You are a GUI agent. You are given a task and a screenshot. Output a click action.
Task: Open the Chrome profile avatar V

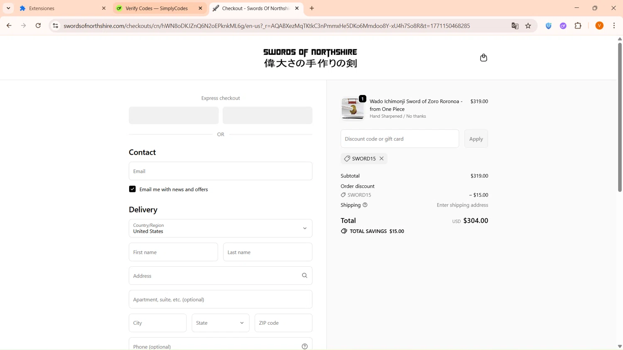pyautogui.click(x=599, y=26)
